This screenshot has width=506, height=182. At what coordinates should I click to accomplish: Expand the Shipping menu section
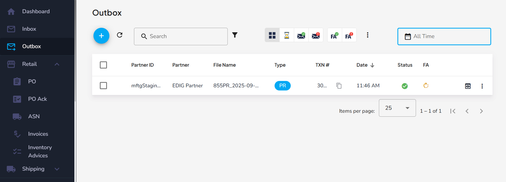pyautogui.click(x=57, y=169)
